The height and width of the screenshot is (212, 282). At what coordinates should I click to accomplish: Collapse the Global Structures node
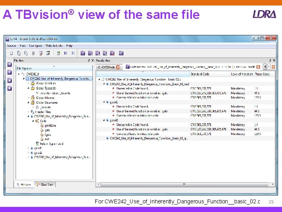click(28, 102)
